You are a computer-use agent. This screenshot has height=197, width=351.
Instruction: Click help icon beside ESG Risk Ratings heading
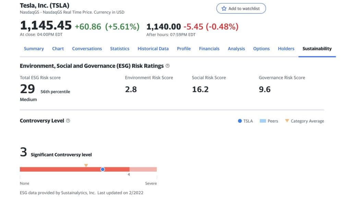click(x=167, y=66)
